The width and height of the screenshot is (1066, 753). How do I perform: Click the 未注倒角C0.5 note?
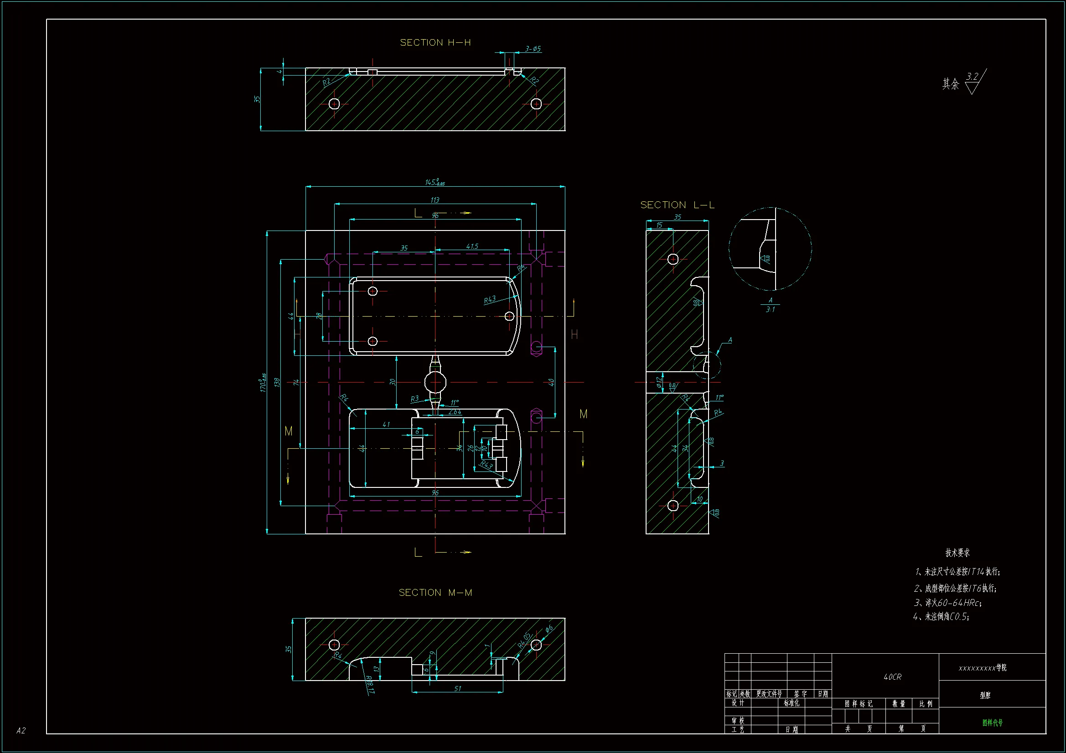click(941, 617)
